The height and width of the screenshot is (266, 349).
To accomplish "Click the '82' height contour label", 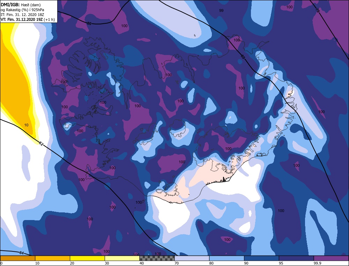I will click(x=41, y=143).
